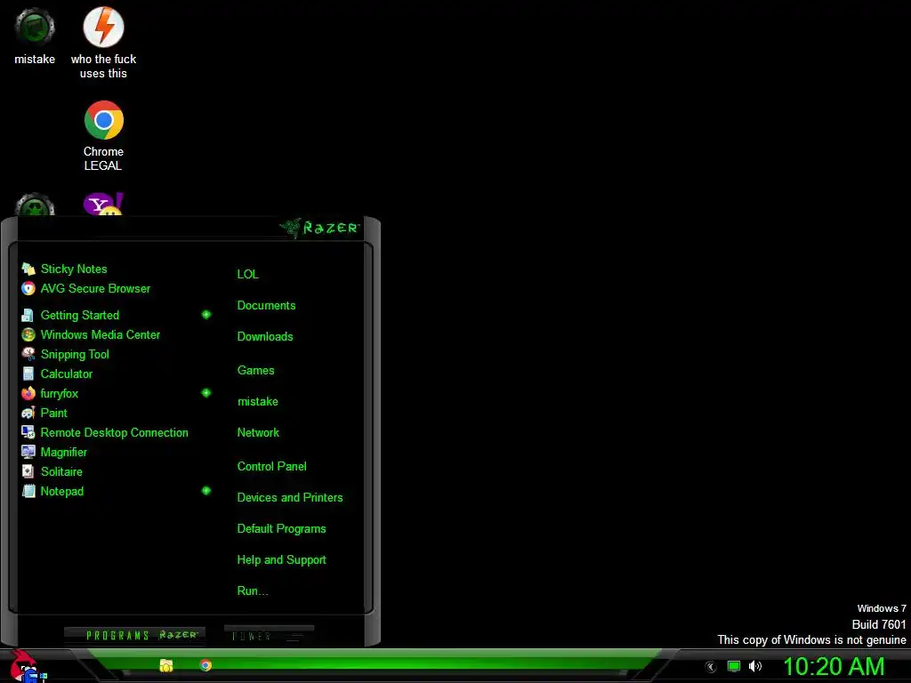The height and width of the screenshot is (683, 911).
Task: Open Devices and Printers
Action: click(290, 498)
